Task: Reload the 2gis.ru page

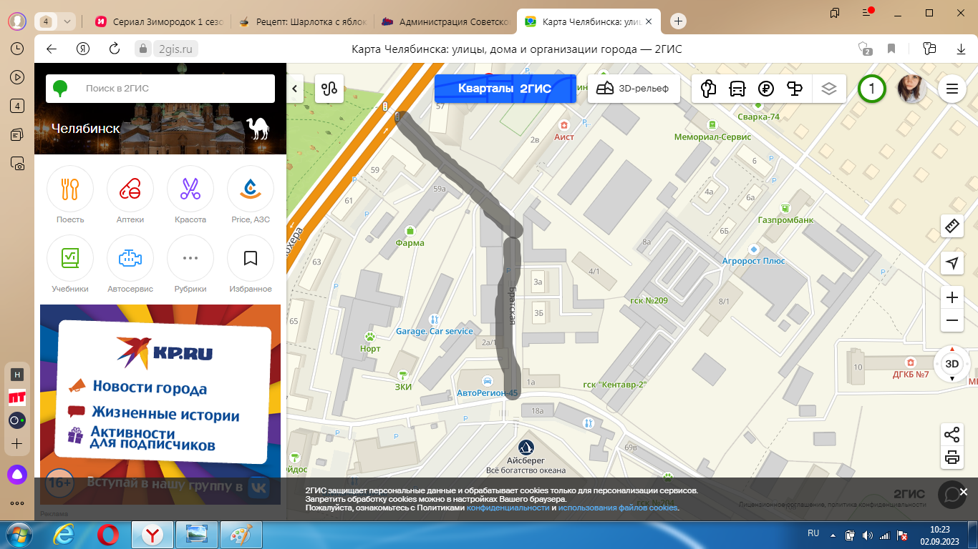Action: click(114, 49)
